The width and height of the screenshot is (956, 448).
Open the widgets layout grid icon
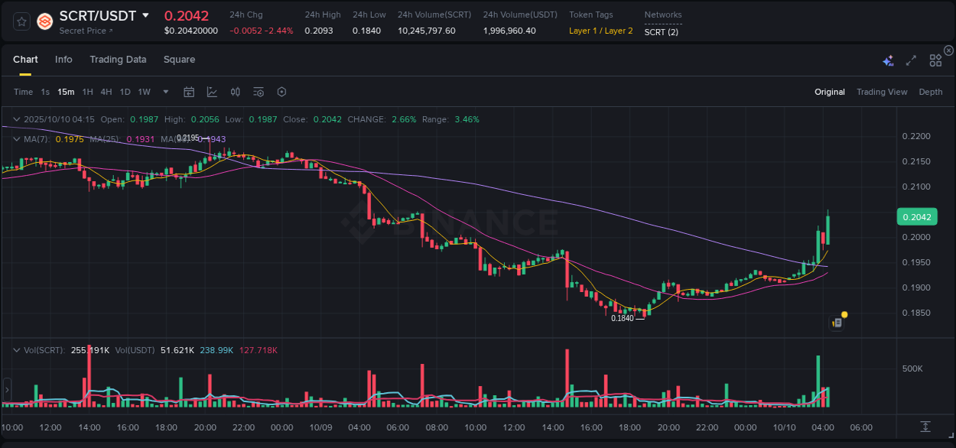point(935,59)
